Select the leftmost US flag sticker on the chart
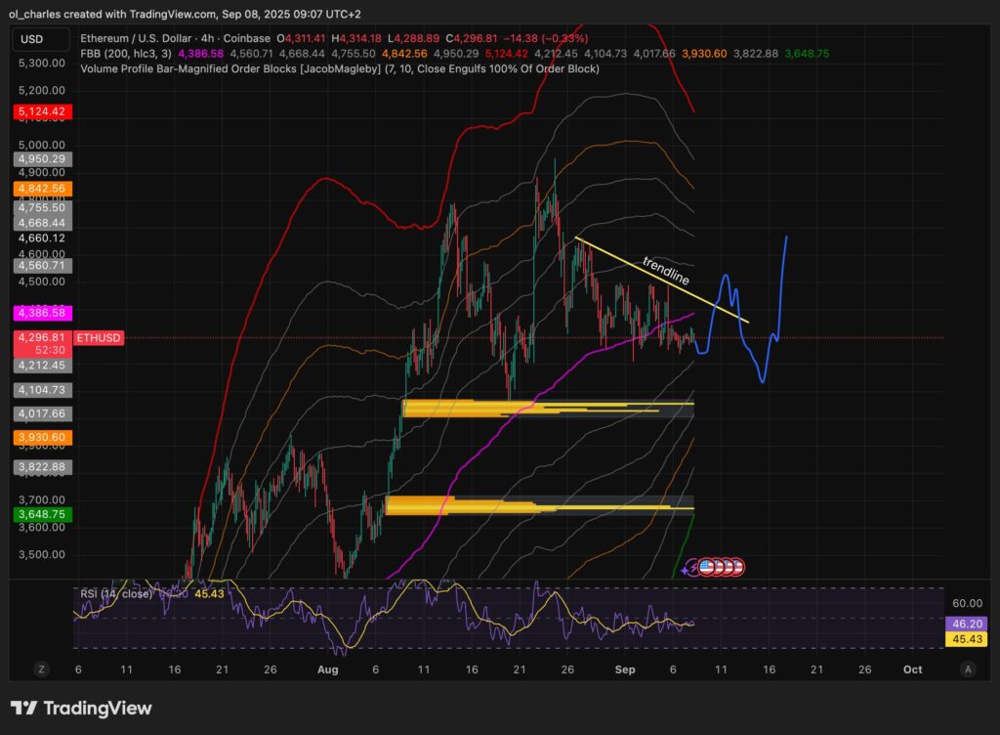This screenshot has width=1000, height=735. point(706,565)
